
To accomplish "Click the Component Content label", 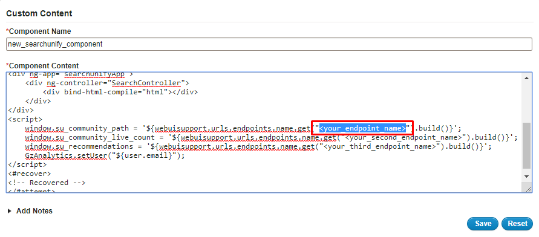I will click(42, 66).
